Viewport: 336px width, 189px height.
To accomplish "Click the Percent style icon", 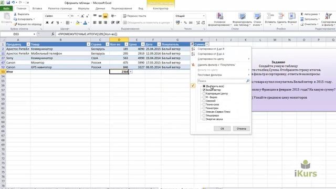I will click(x=185, y=23).
